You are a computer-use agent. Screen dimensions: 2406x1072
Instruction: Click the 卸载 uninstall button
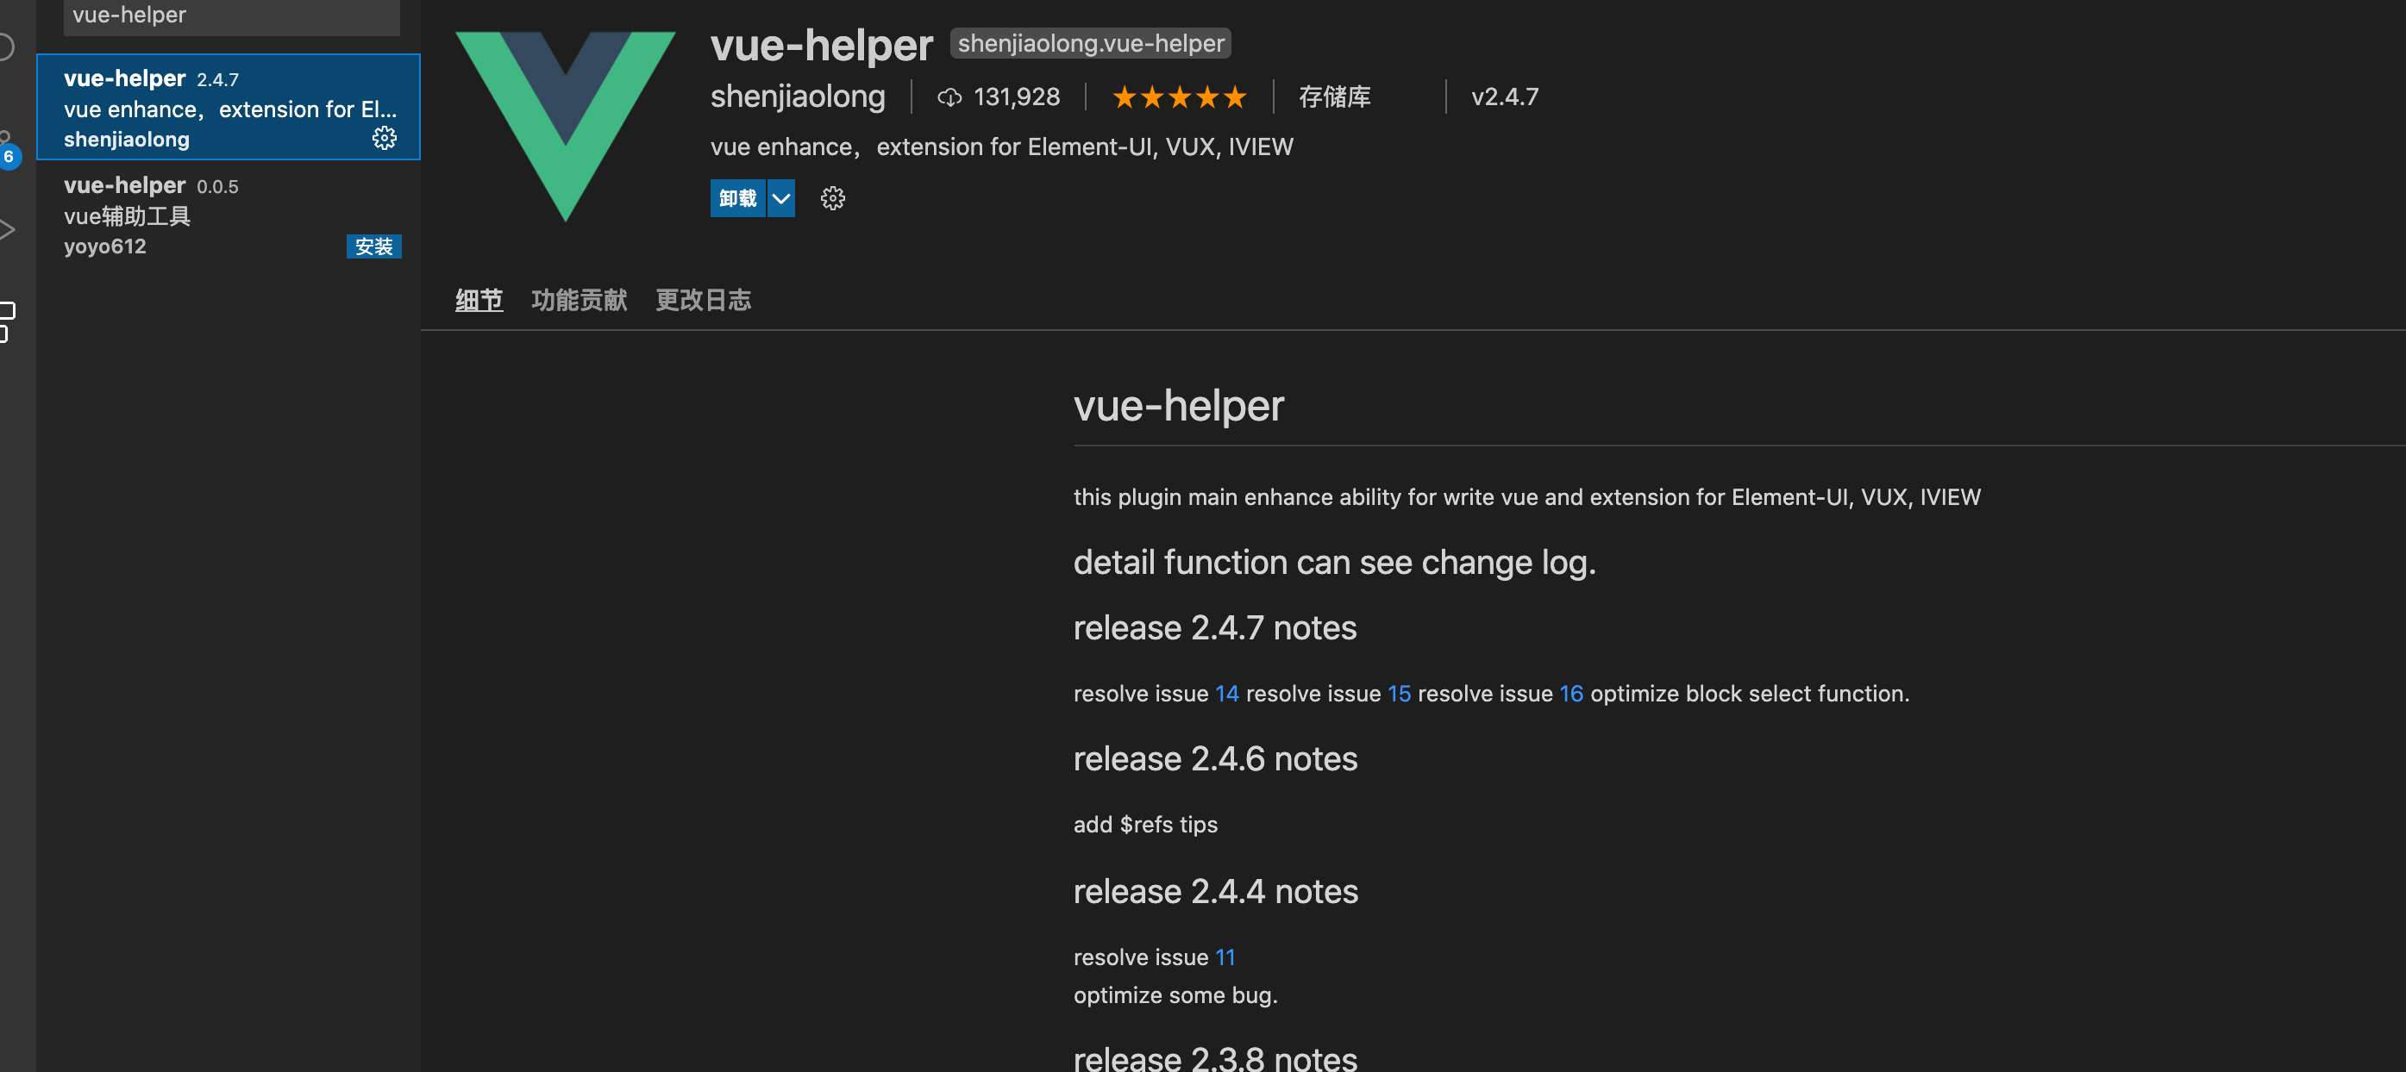pyautogui.click(x=737, y=199)
